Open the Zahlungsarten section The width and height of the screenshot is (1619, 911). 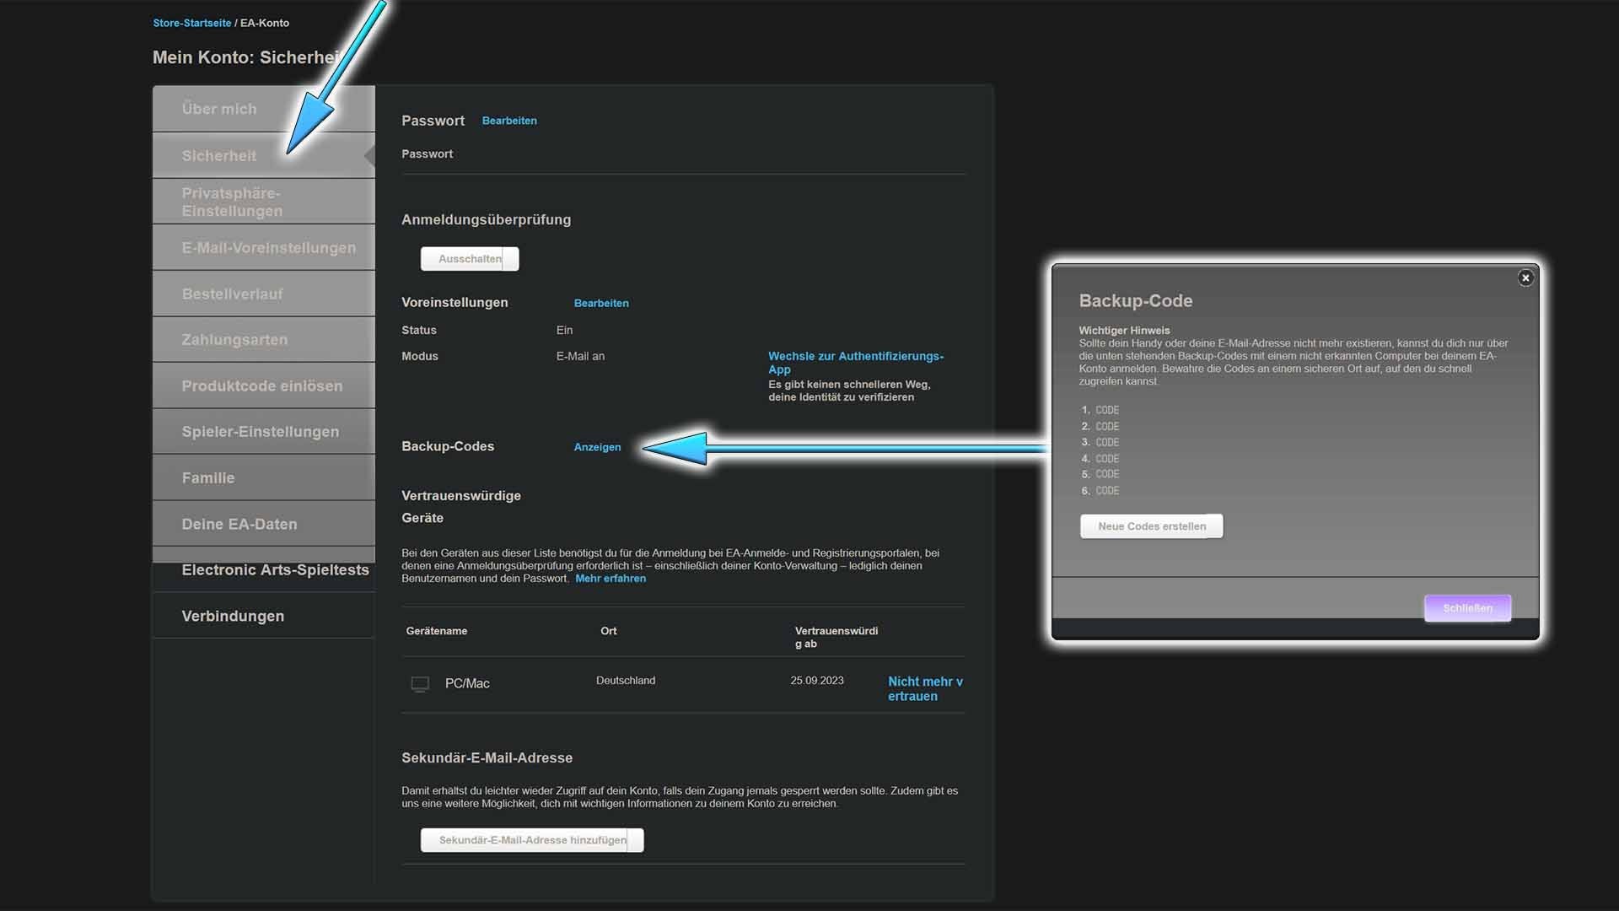[234, 339]
